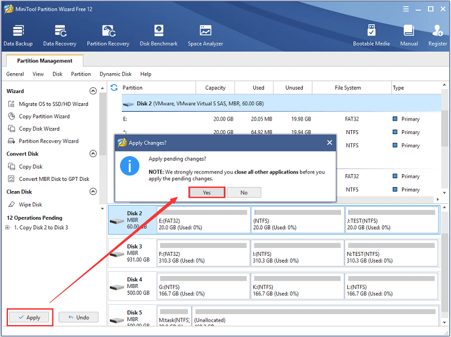Sort by the Capacity column header
This screenshot has width=451, height=337.
(x=215, y=88)
